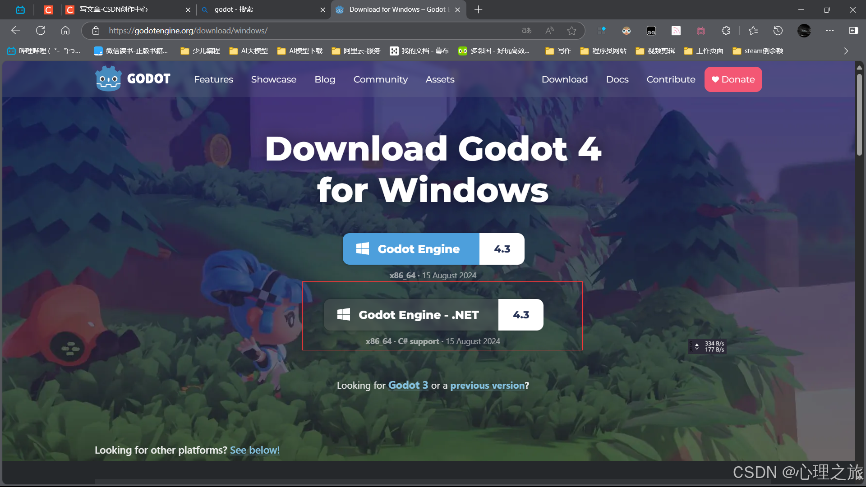Open the browser Extensions puzzle icon
Screen dimensions: 866x487
coord(726,30)
